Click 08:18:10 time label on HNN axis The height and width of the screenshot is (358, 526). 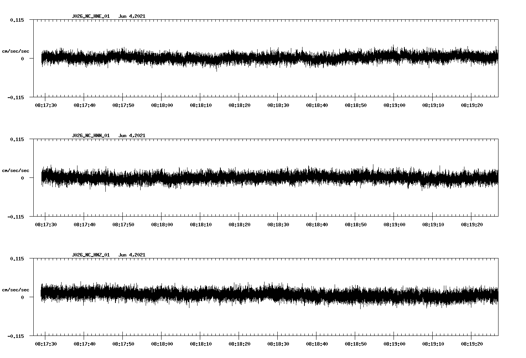201,224
